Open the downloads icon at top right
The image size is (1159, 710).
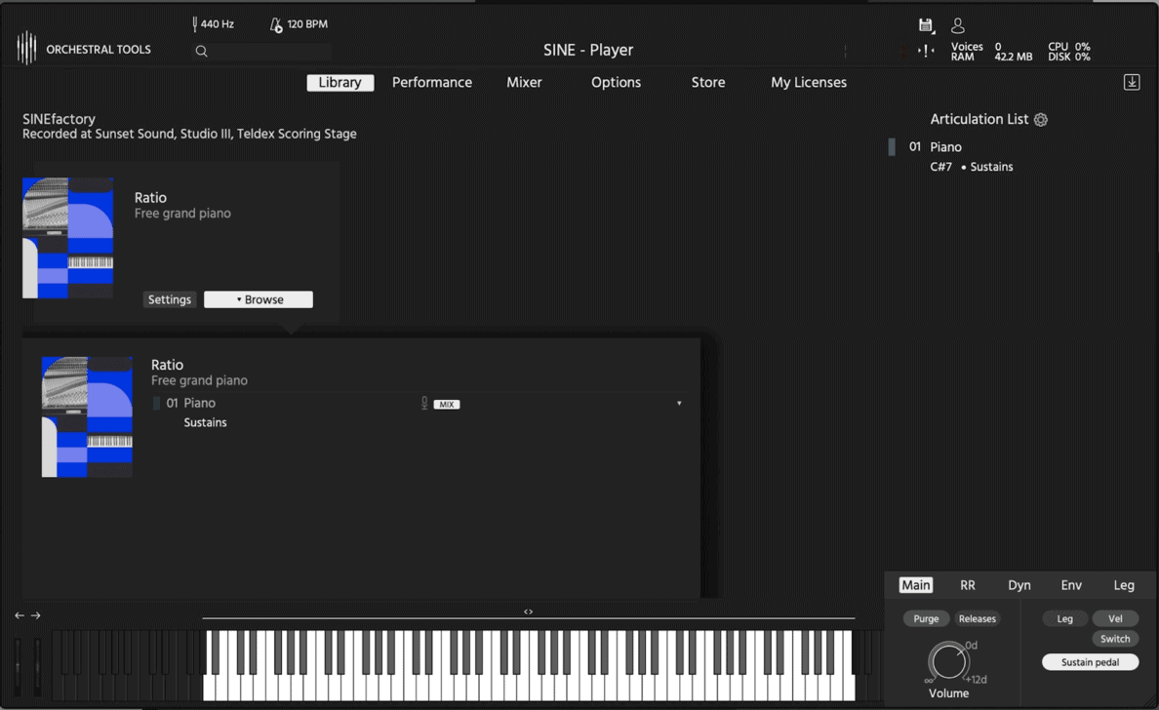1132,83
